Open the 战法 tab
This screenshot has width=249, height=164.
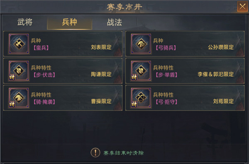(115, 22)
